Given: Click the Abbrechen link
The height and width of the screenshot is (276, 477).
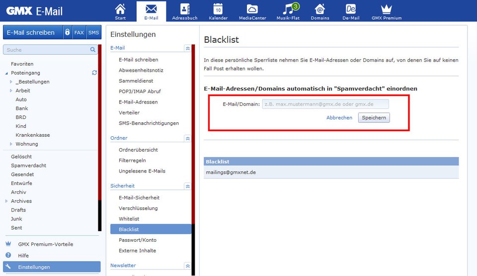Looking at the screenshot, I should tap(339, 117).
